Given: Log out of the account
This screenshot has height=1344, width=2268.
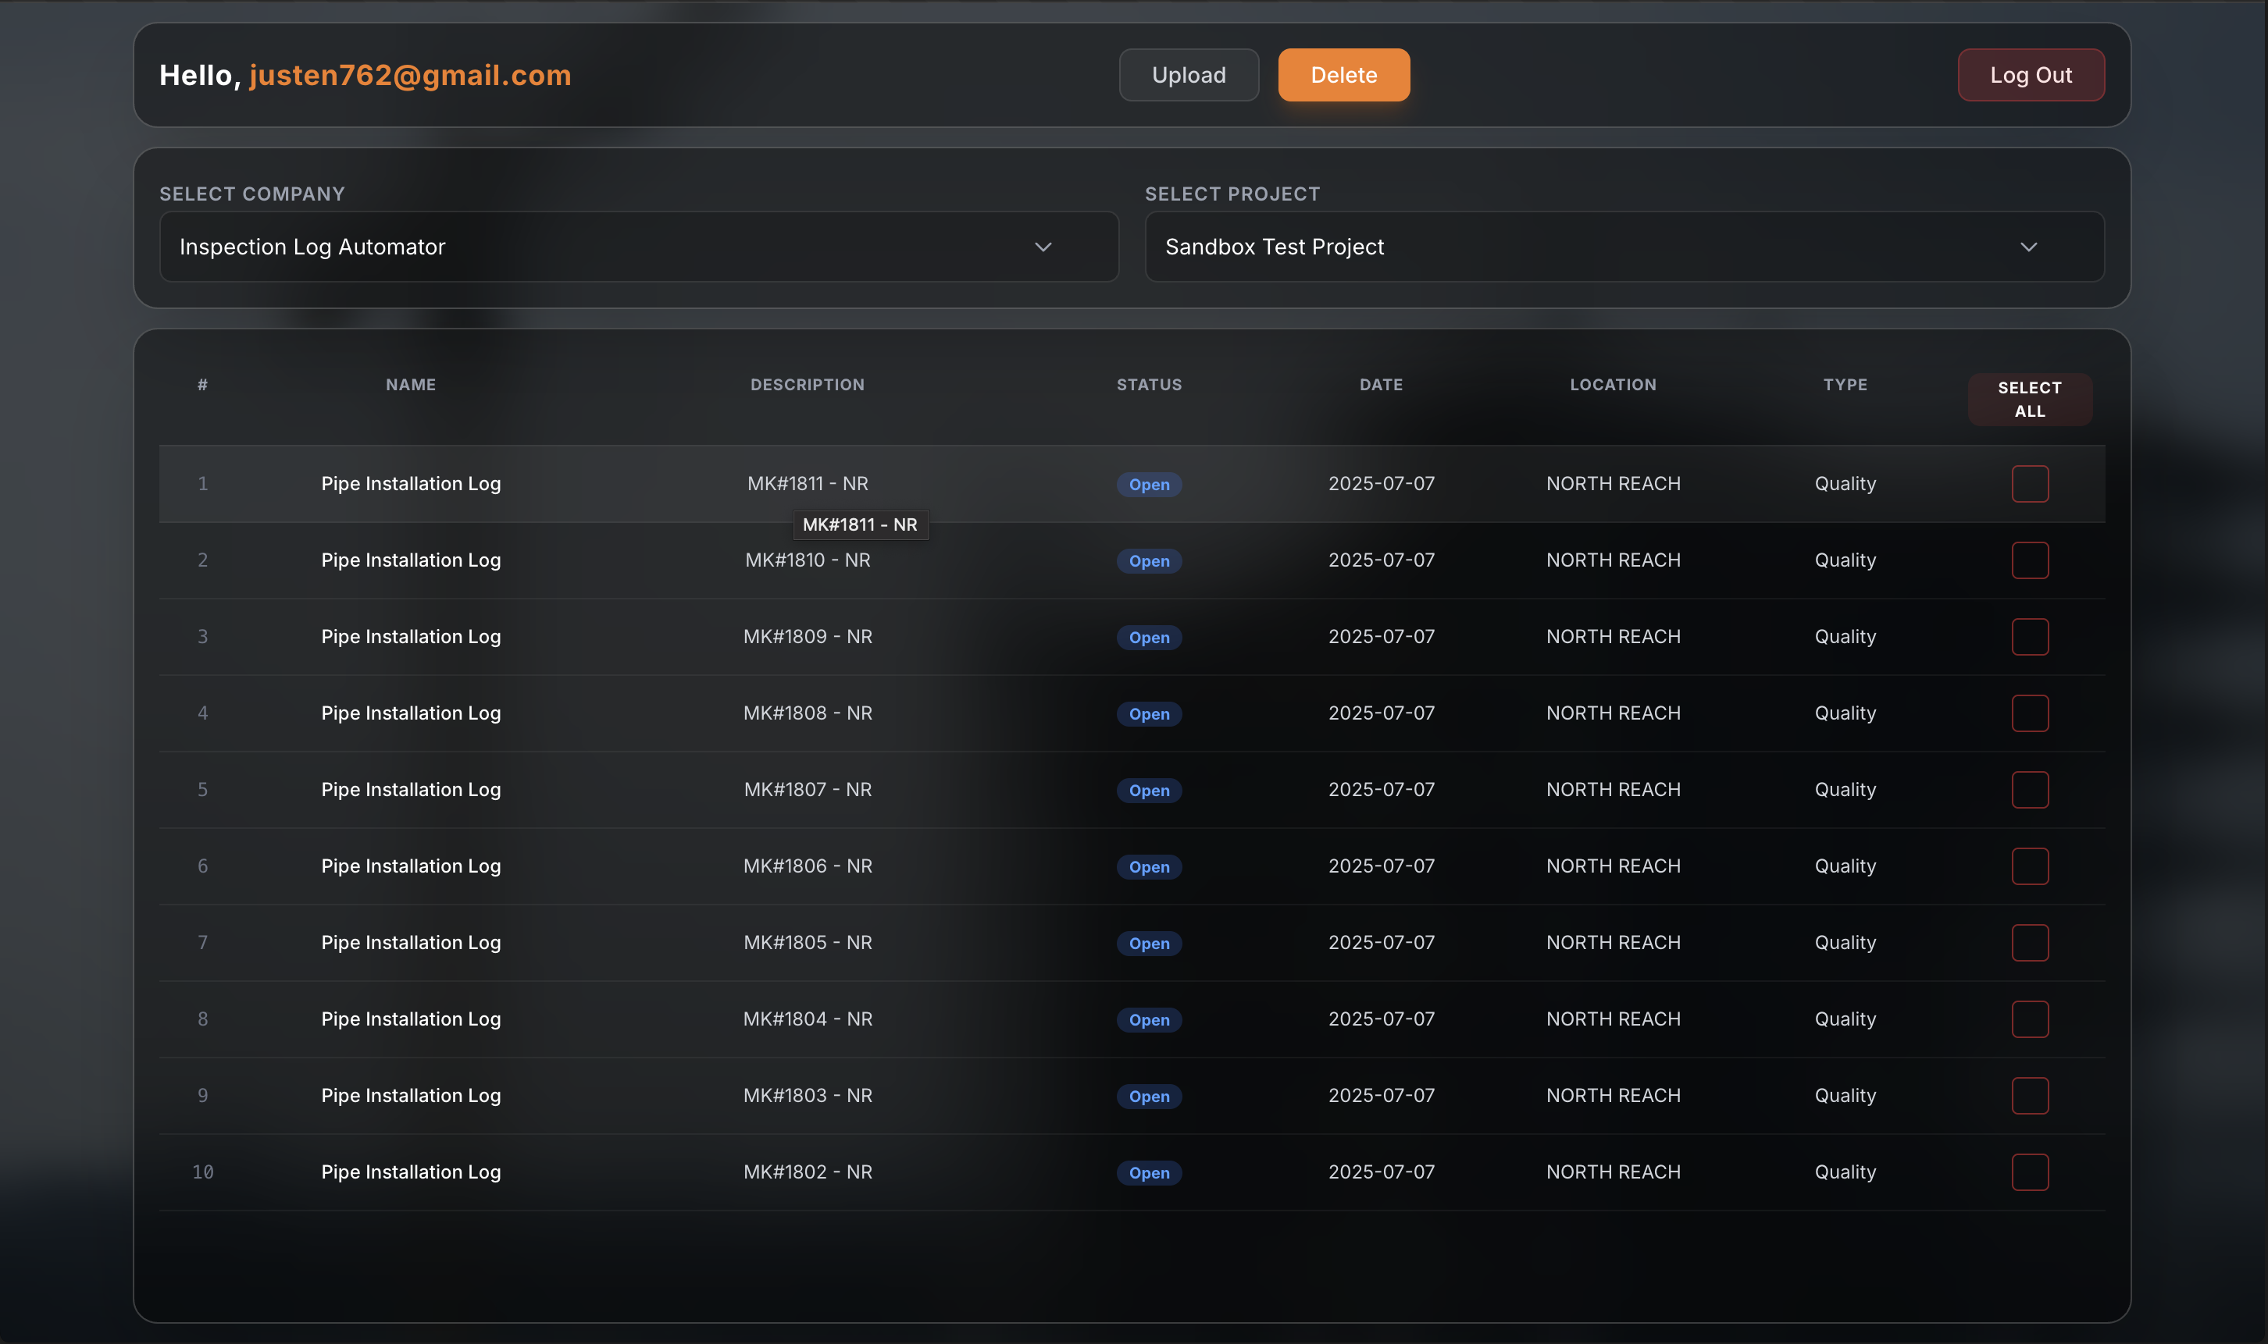Looking at the screenshot, I should [2031, 75].
